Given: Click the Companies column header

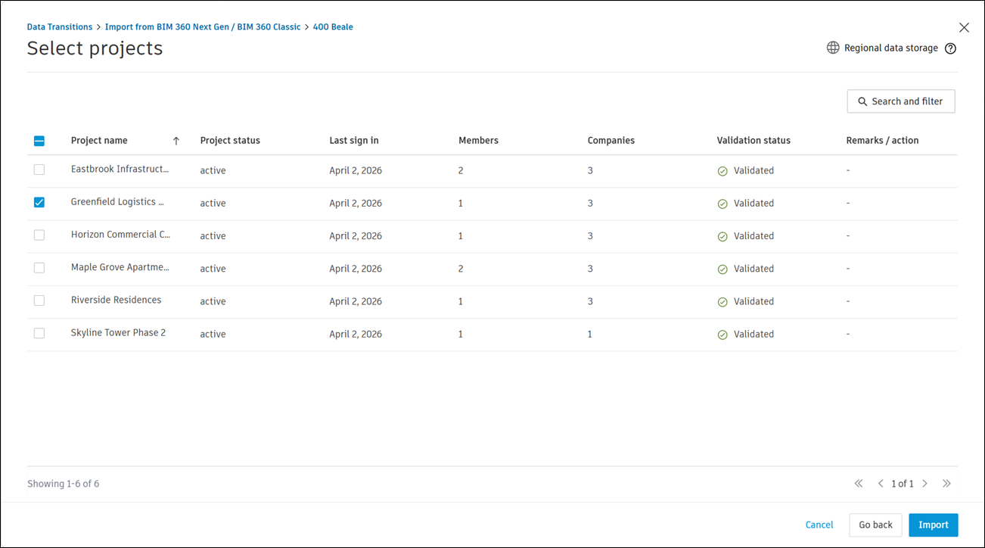Looking at the screenshot, I should click(x=611, y=140).
